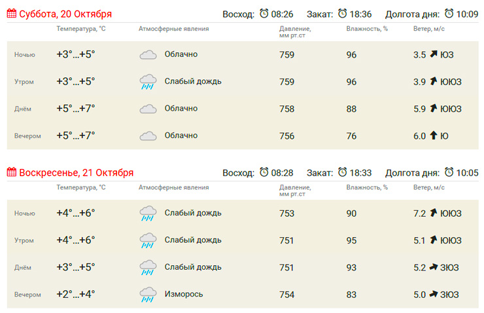Click the sunrise clock icon next to 08:26
Screen dimensions: 484x313
(x=264, y=14)
